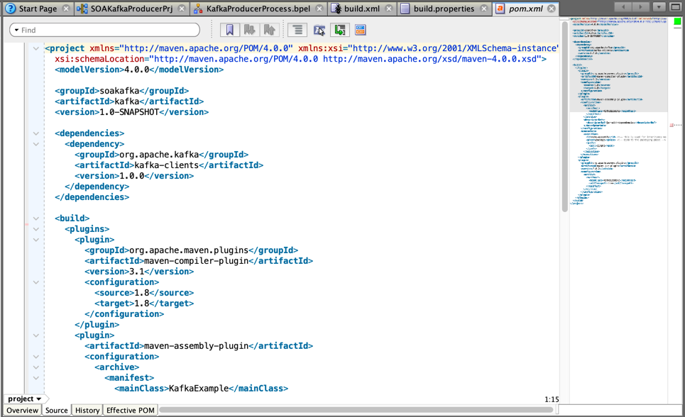
Task: Open Find options dropdown arrow
Action: [16, 30]
